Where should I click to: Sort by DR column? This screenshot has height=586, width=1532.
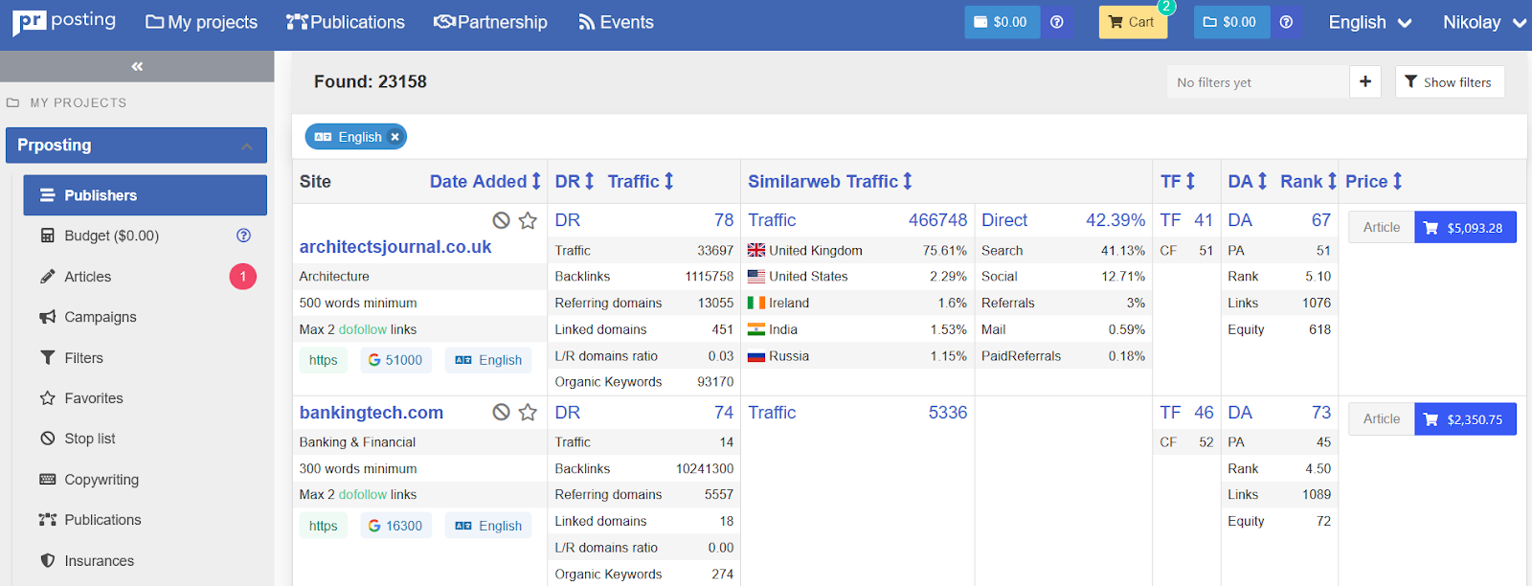click(574, 181)
